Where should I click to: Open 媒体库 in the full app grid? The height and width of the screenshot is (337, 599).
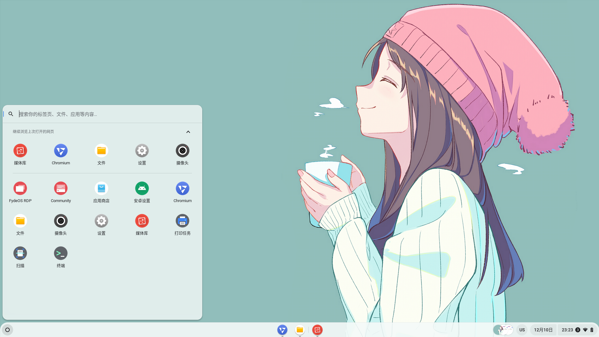tap(142, 225)
